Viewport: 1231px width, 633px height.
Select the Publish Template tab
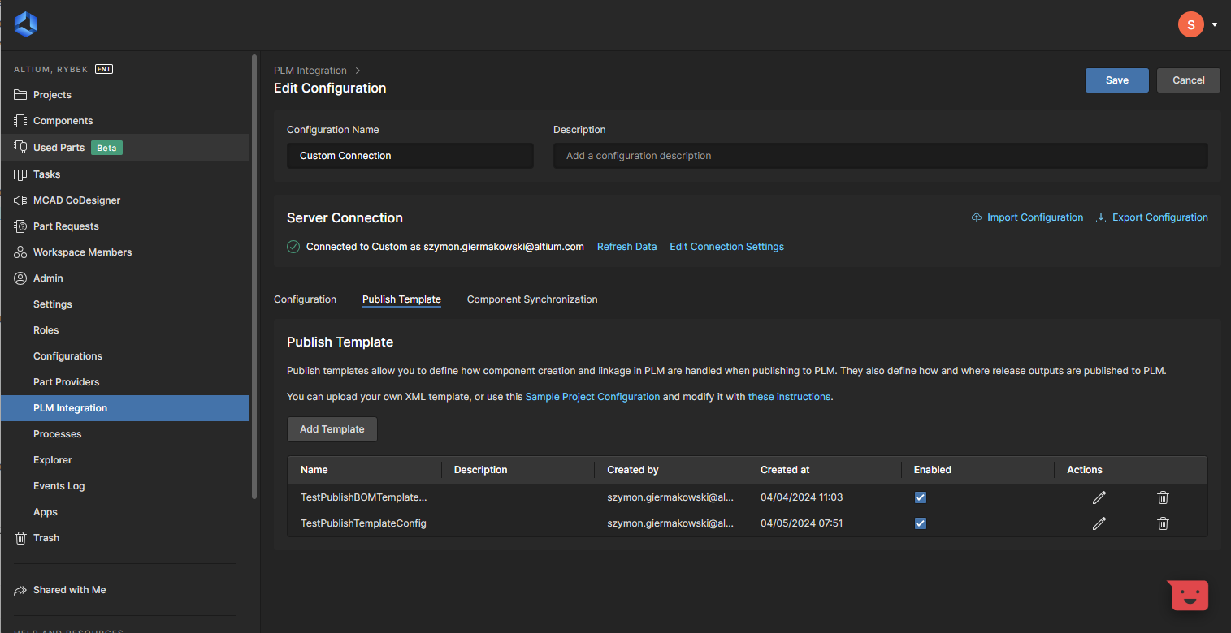tap(401, 299)
